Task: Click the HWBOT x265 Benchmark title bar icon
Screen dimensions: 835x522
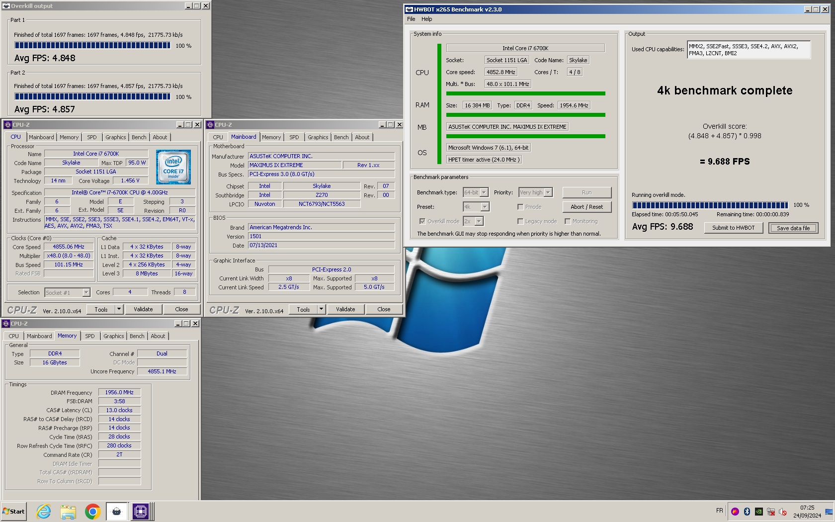Action: click(410, 9)
